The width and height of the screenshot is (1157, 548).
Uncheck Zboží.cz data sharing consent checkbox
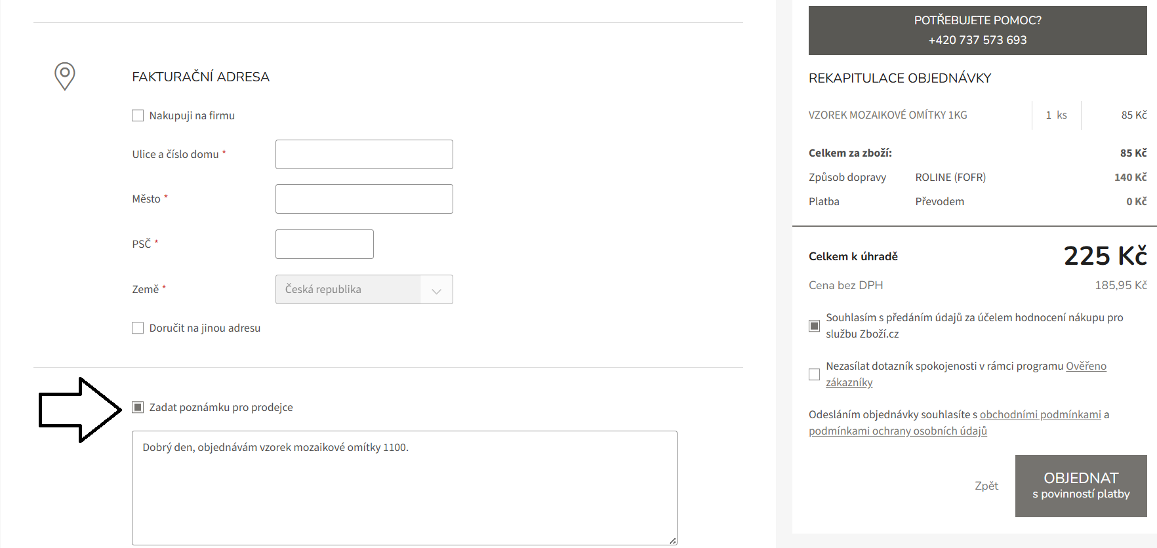pyautogui.click(x=814, y=326)
